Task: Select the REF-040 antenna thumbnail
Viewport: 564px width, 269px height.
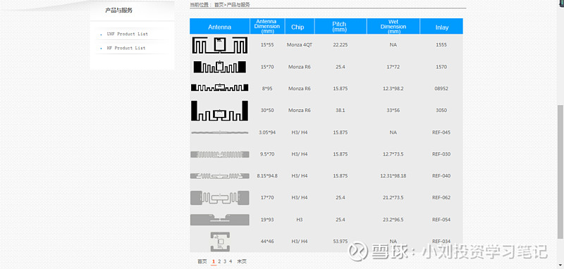Action: tap(219, 176)
